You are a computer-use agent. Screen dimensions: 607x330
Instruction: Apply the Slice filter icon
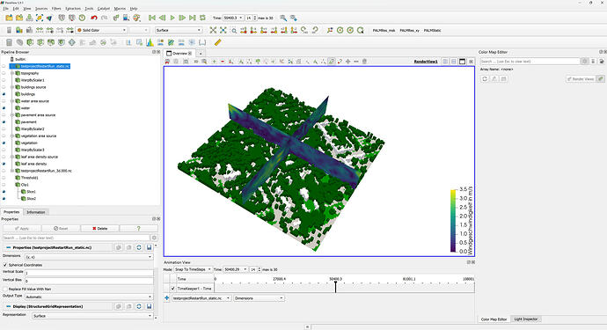(40, 42)
